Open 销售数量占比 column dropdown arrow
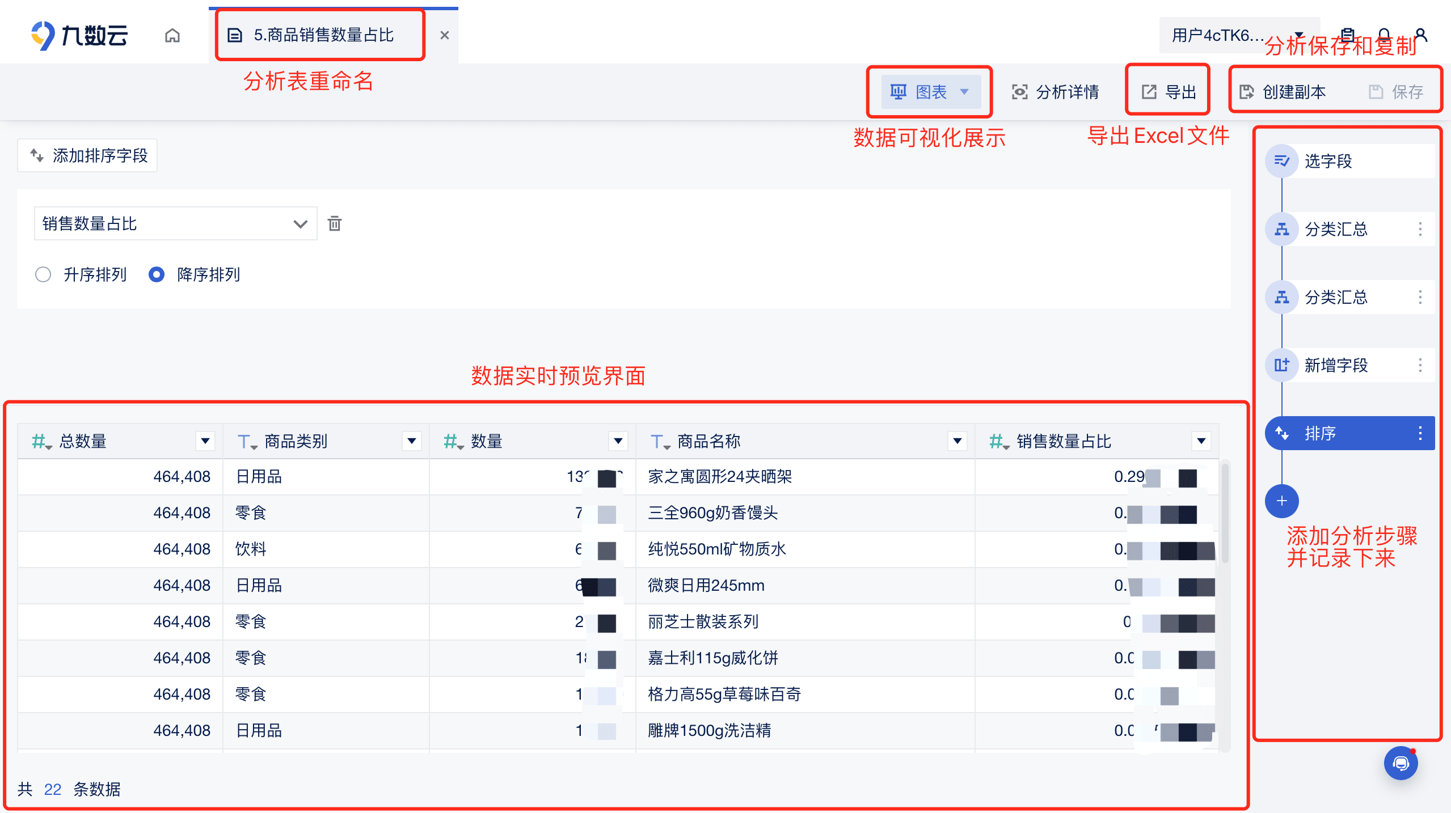This screenshot has width=1451, height=813. pyautogui.click(x=1201, y=441)
